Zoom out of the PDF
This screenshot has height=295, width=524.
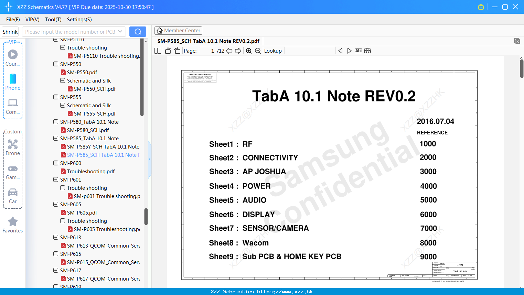click(258, 51)
